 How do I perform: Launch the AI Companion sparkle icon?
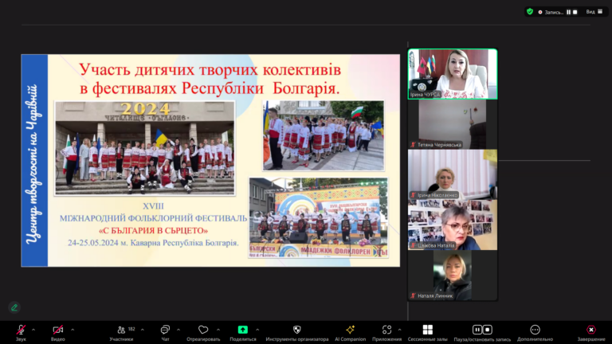[350, 330]
